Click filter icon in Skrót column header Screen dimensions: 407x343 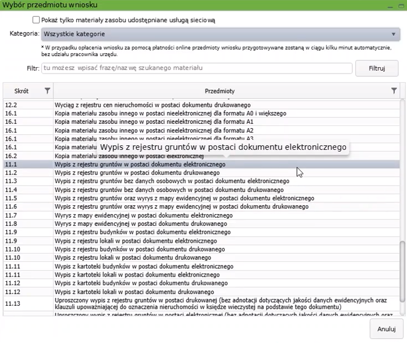47,91
